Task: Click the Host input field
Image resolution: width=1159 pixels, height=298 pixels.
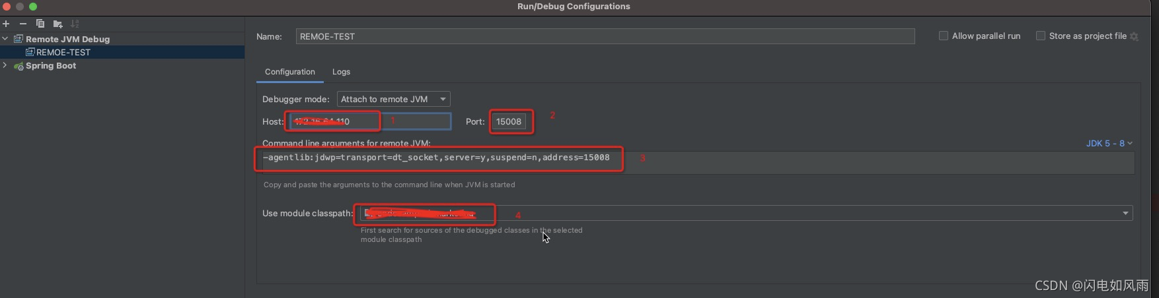Action: coord(371,121)
